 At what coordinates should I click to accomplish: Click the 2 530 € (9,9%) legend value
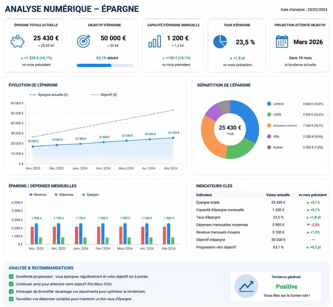[x=313, y=137]
